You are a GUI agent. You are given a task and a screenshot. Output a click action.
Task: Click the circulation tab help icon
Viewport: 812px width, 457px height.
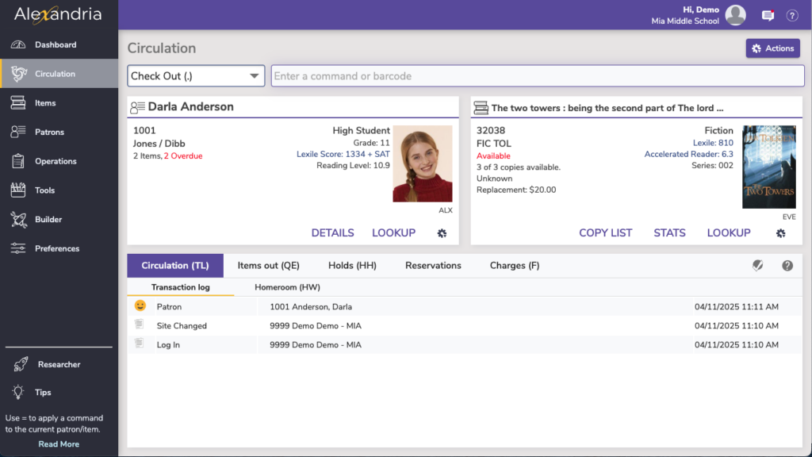coord(787,266)
